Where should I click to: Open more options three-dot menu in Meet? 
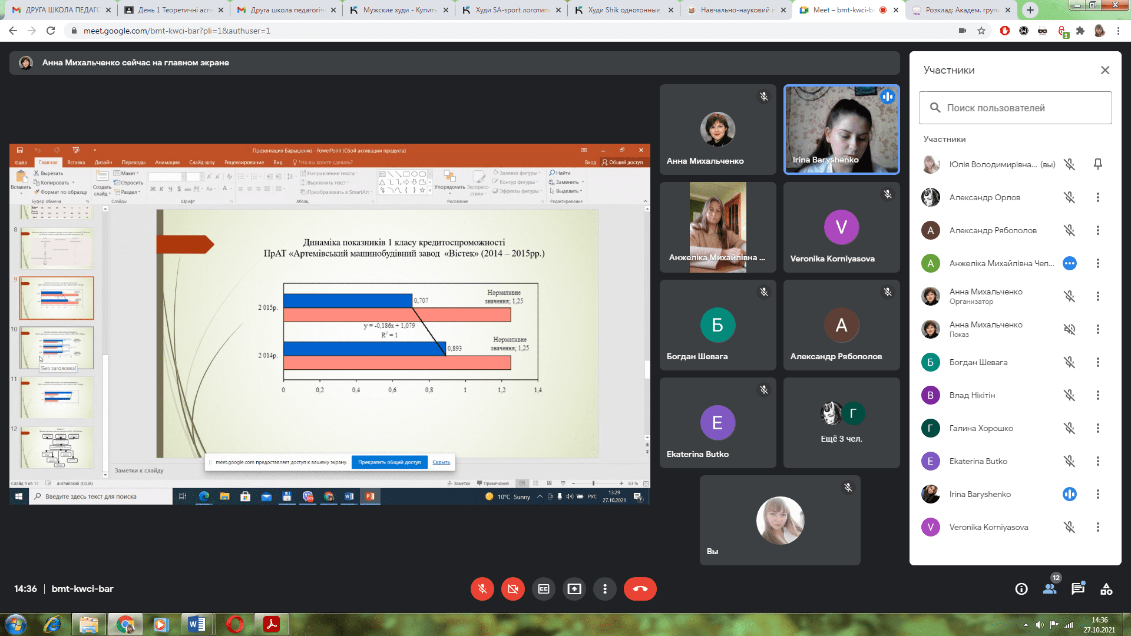605,589
